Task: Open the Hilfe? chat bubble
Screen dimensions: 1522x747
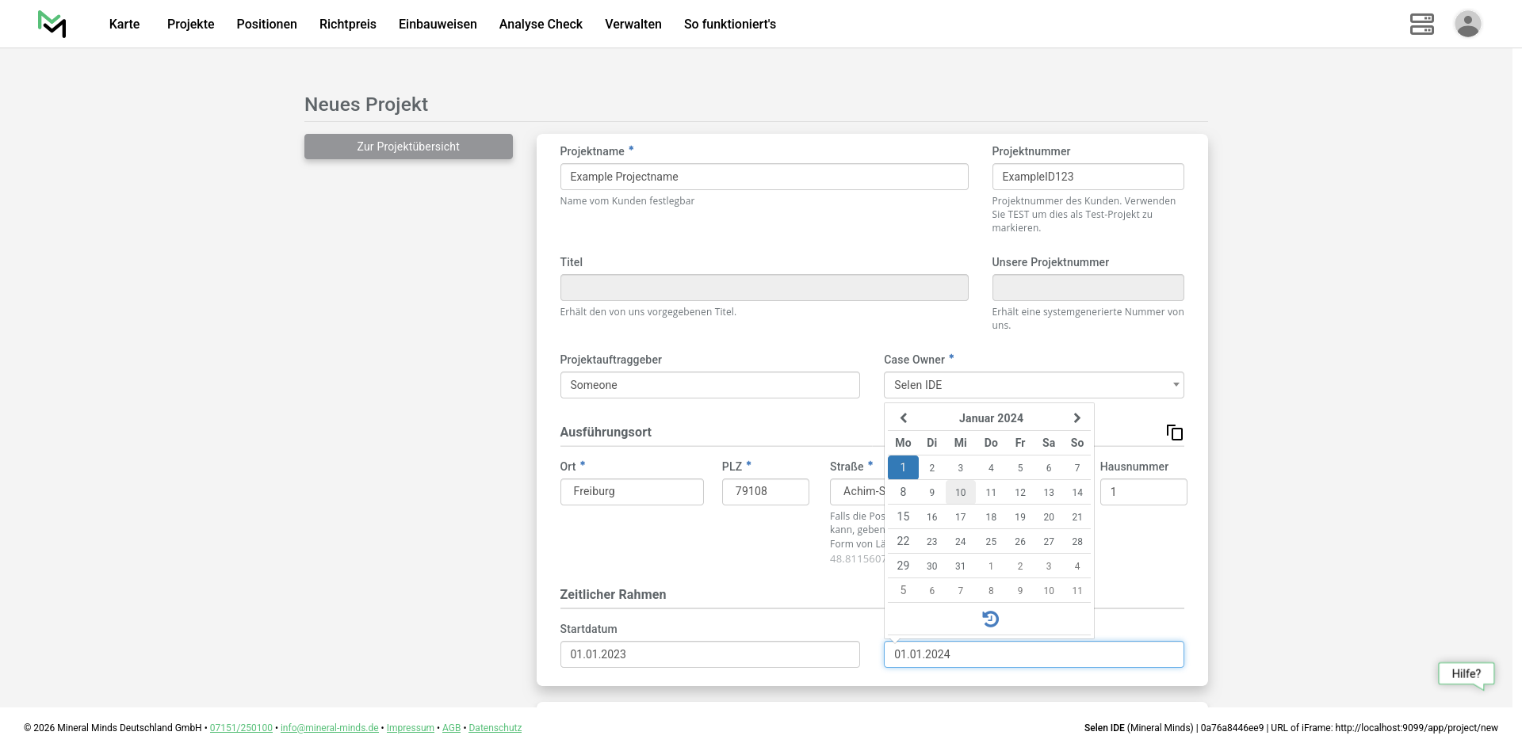Action: click(1466, 674)
